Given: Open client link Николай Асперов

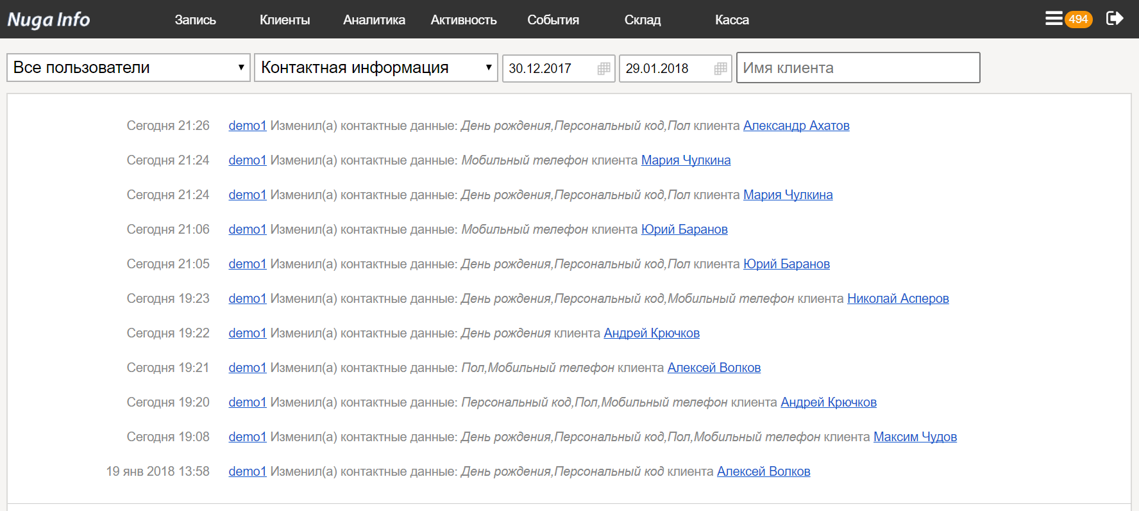Looking at the screenshot, I should pos(898,298).
